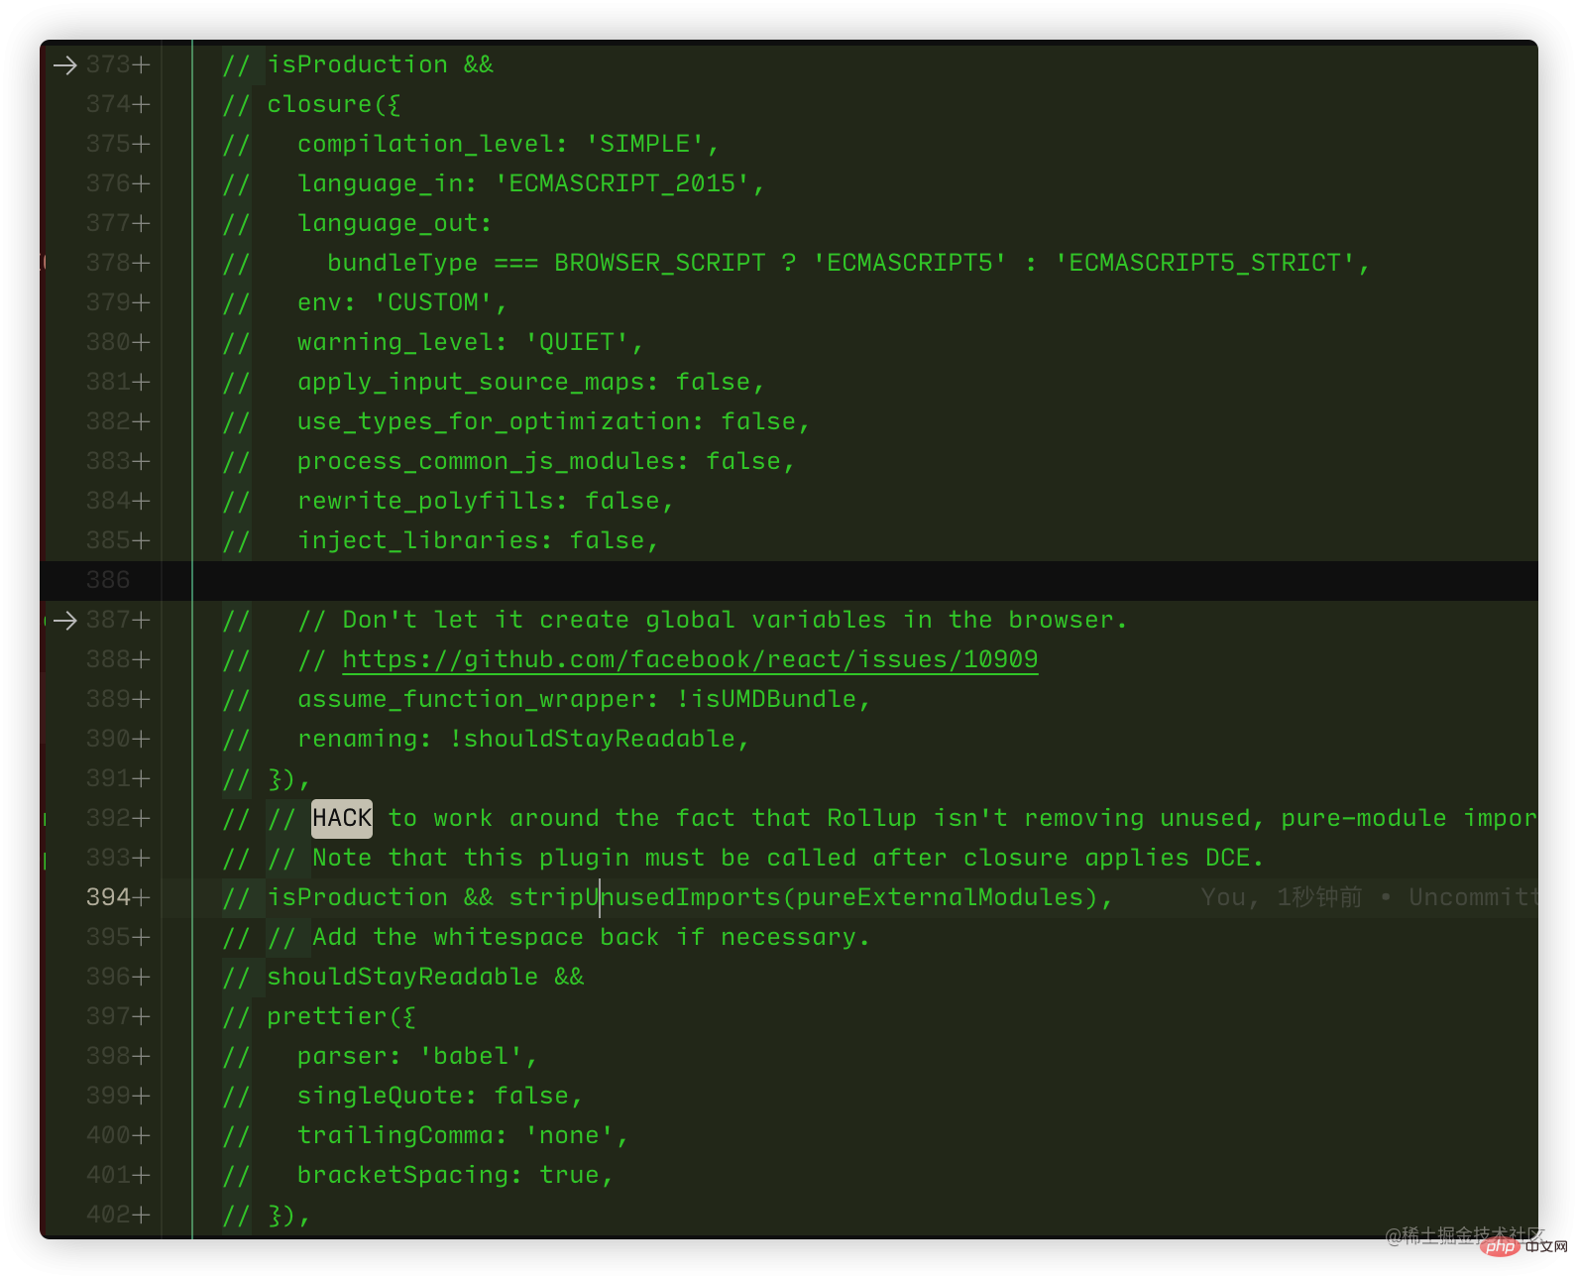Click the pureExternalModules argument
This screenshot has height=1279, width=1578.
(940, 897)
